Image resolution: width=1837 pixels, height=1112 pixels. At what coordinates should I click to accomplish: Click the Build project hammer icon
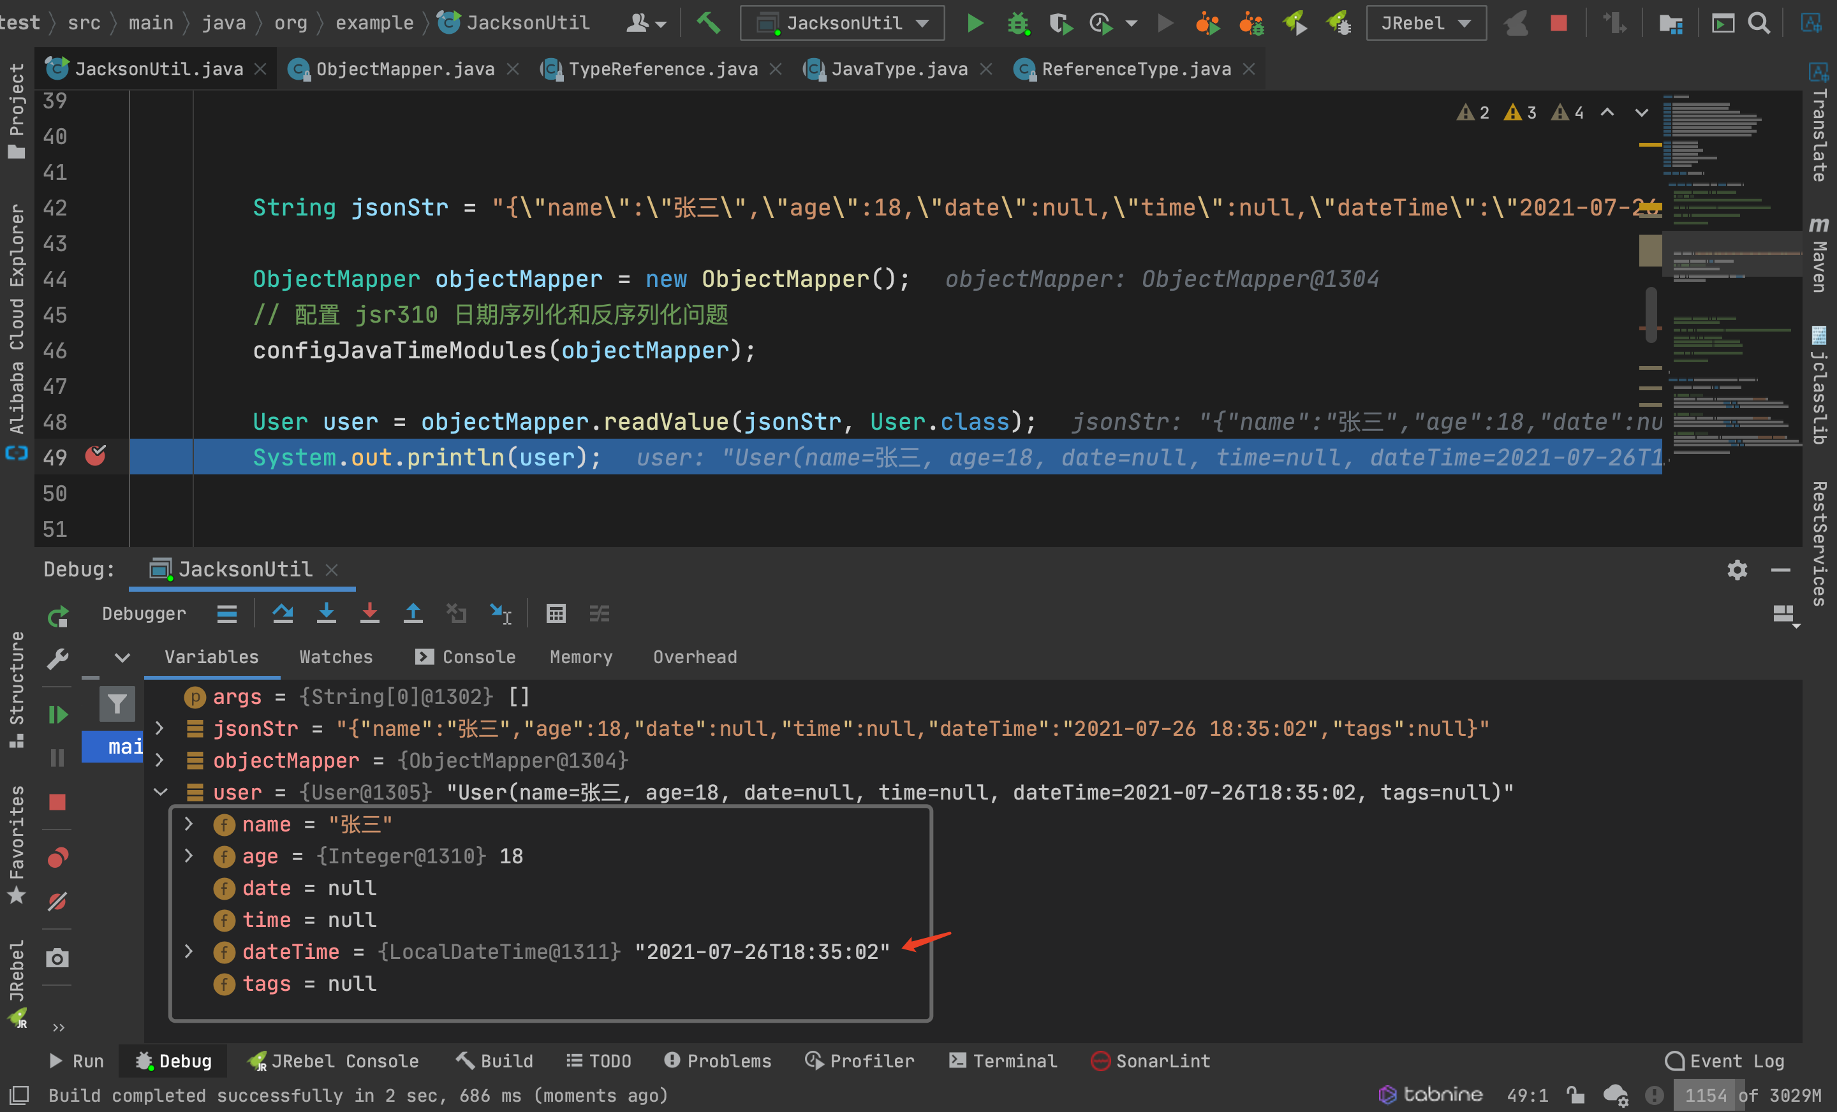[707, 23]
